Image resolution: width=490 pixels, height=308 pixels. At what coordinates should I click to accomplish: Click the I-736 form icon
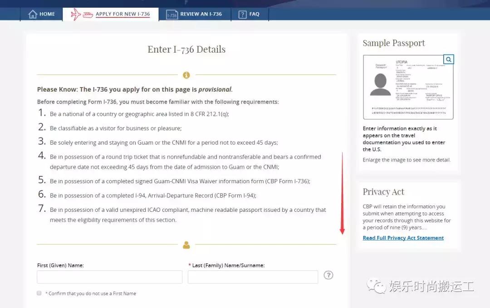click(x=171, y=15)
